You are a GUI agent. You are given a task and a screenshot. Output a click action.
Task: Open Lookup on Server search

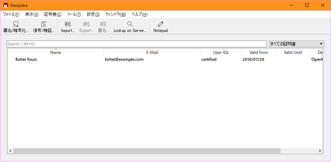pyautogui.click(x=130, y=27)
